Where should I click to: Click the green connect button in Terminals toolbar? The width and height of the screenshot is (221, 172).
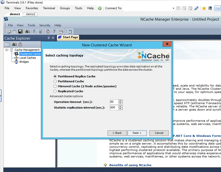click(x=100, y=8)
